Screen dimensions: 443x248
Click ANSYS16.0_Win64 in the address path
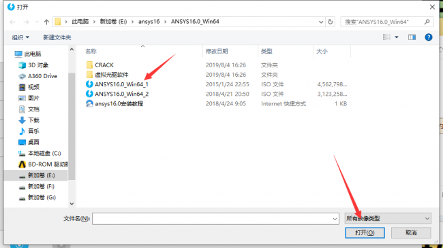[x=195, y=22]
